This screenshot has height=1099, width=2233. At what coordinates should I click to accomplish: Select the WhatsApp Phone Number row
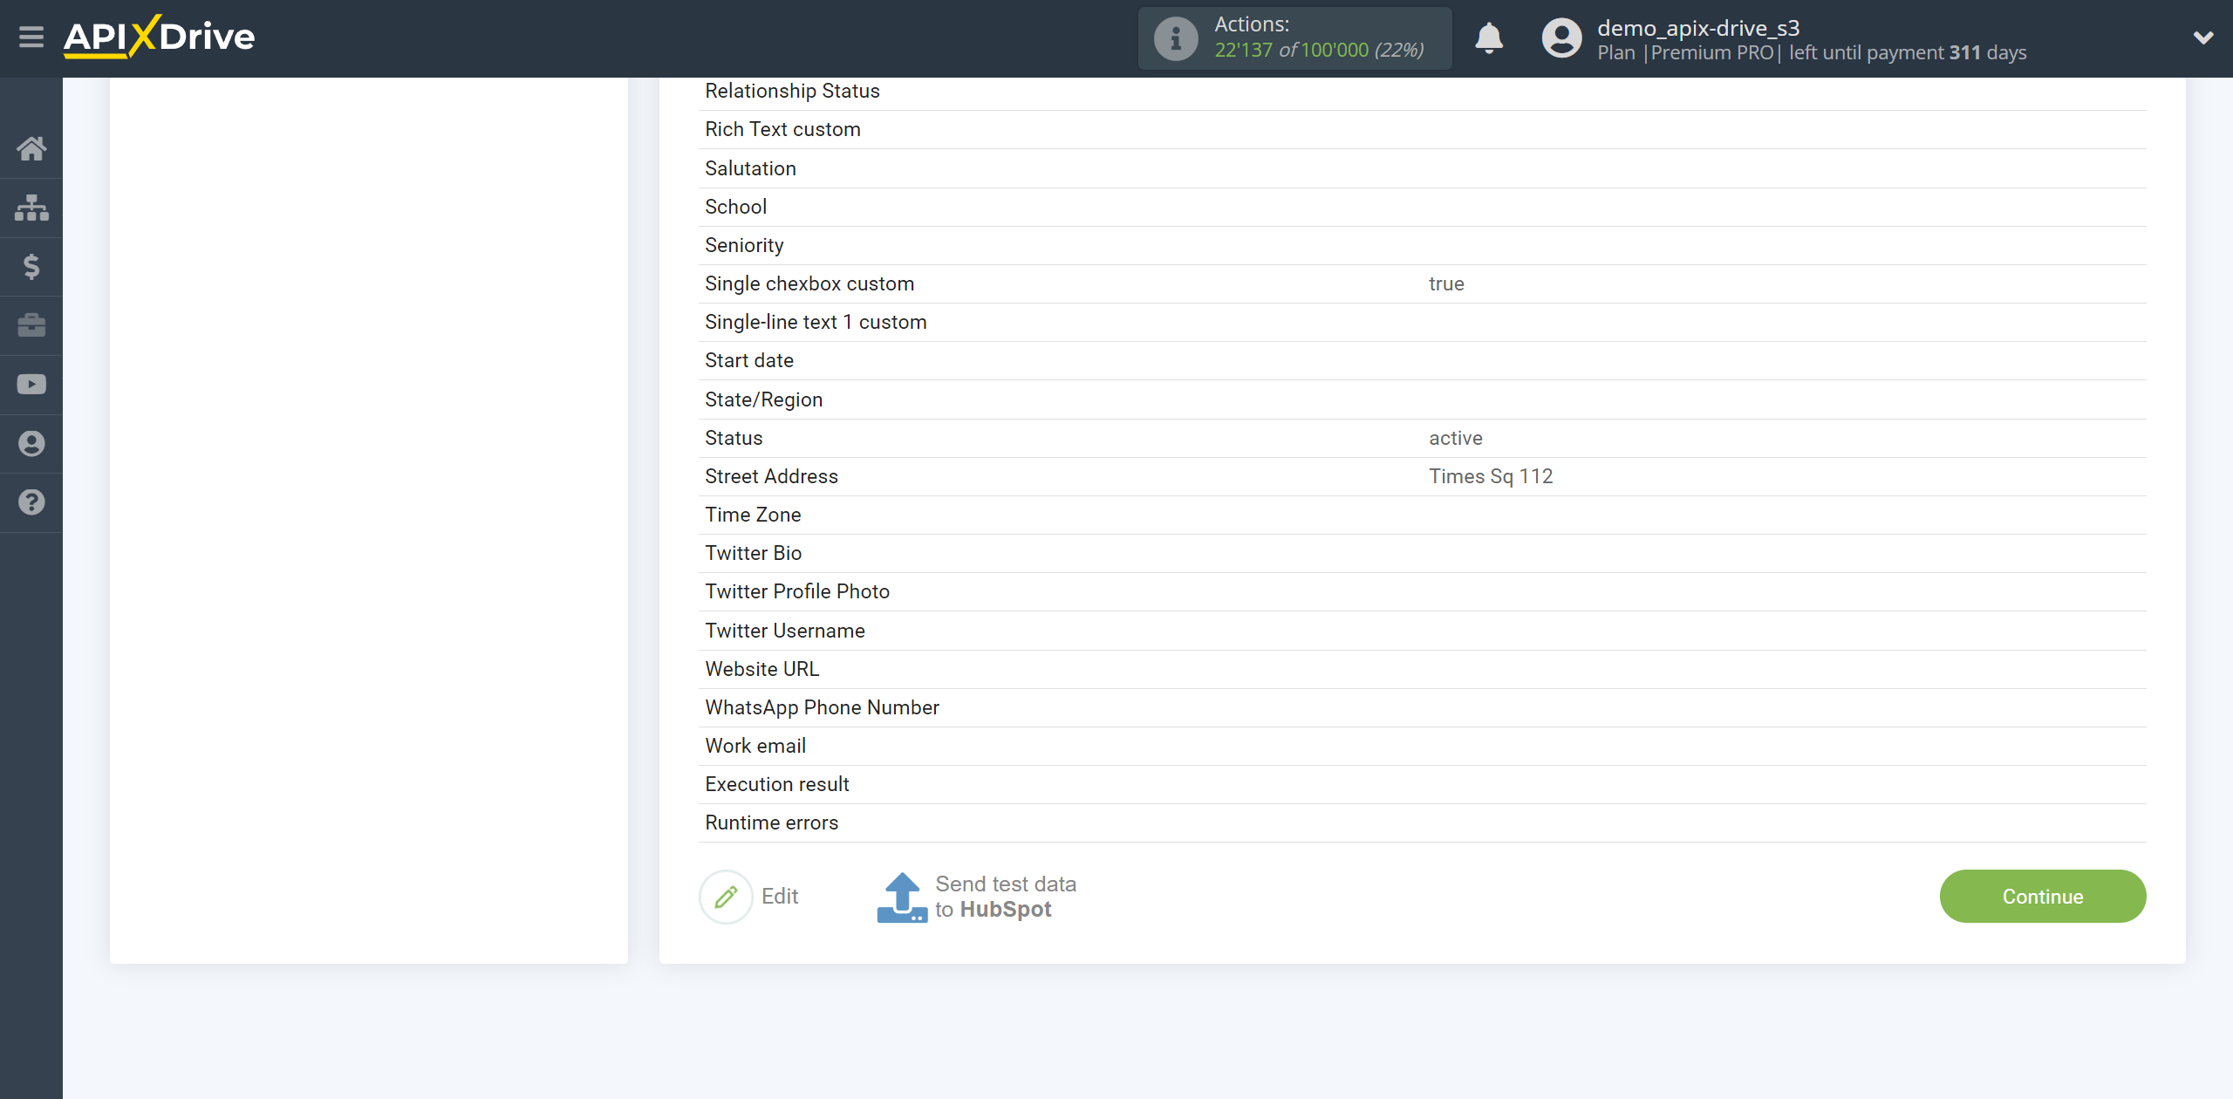coord(1423,708)
